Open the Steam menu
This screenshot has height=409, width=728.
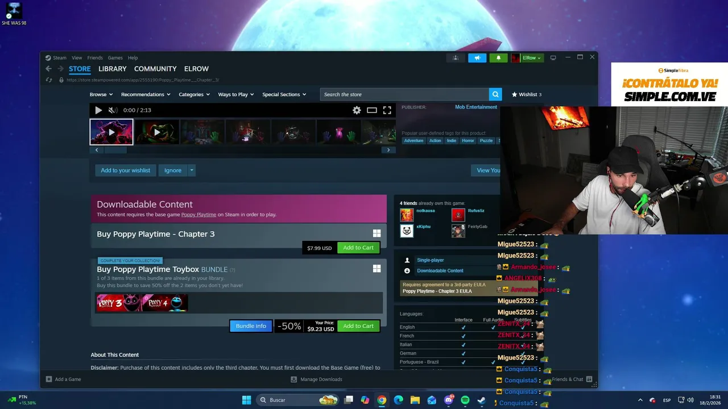click(x=56, y=58)
